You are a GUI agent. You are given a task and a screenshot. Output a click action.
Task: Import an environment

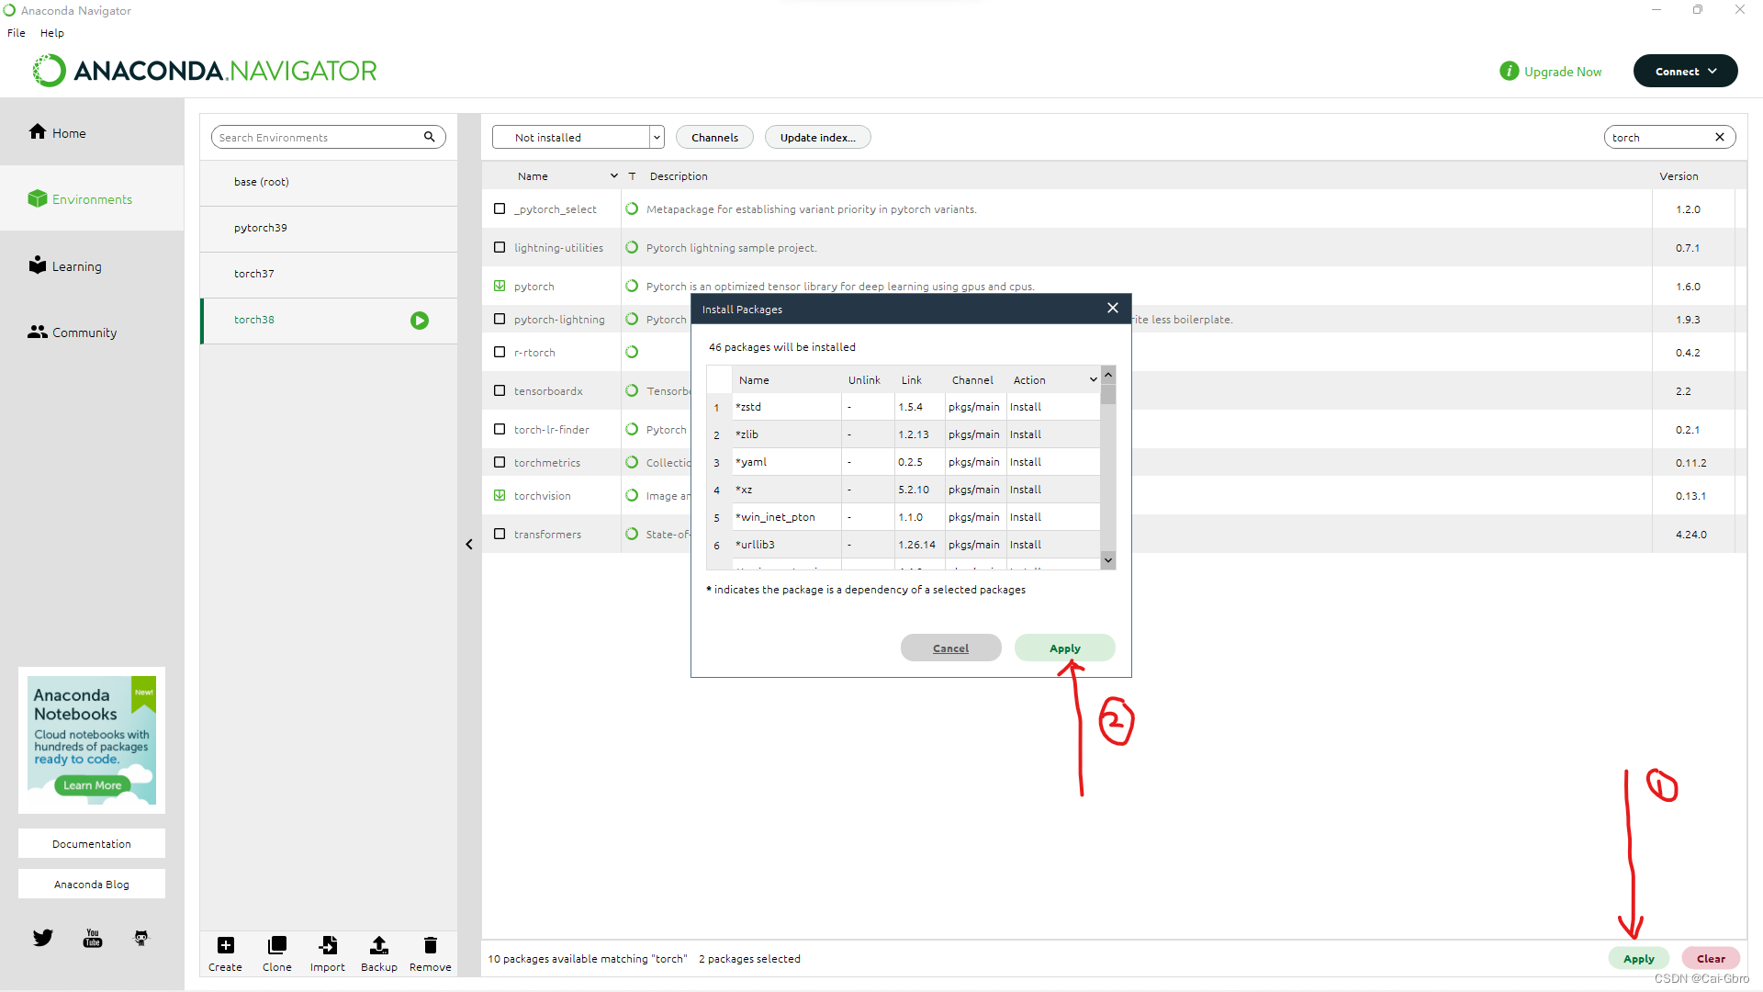point(328,953)
